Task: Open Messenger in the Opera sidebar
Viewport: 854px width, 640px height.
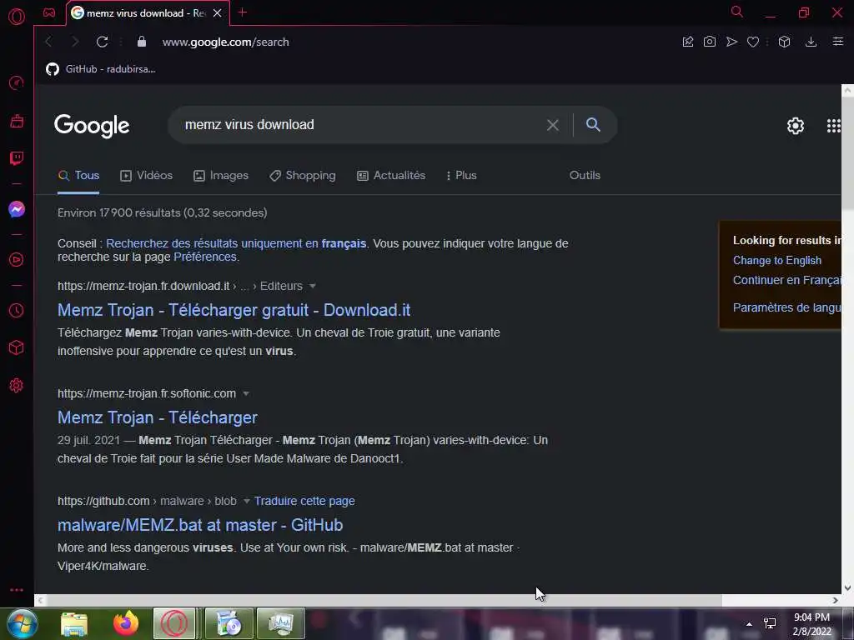Action: coord(17,209)
